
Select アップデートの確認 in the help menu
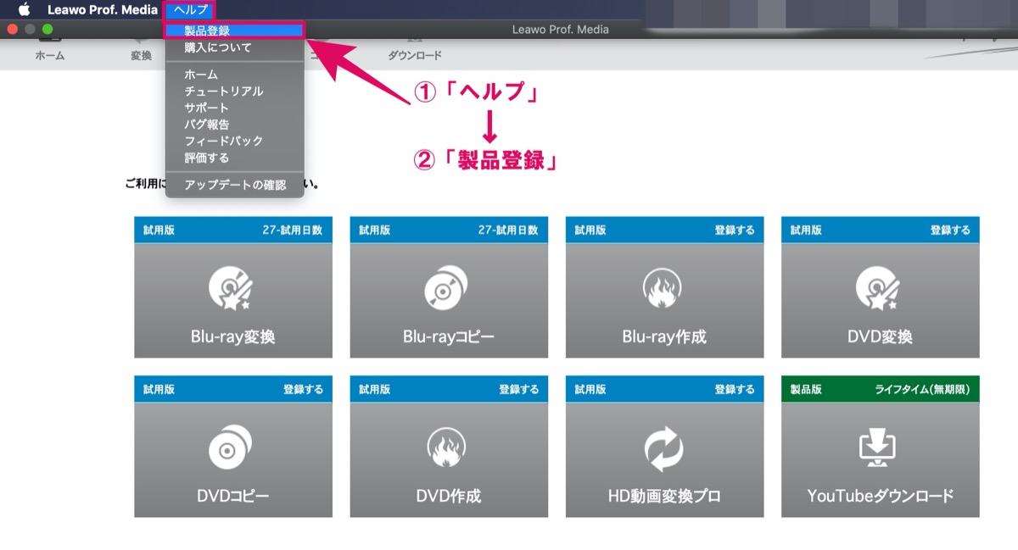pos(235,185)
